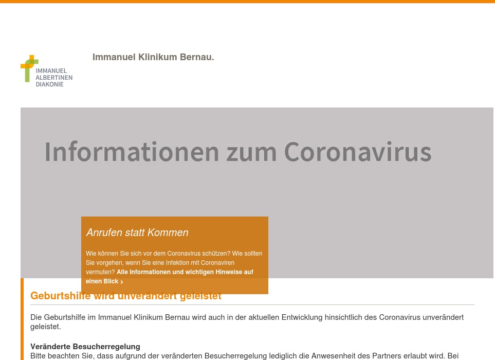Click the orange top bar of the page

pyautogui.click(x=247, y=1)
